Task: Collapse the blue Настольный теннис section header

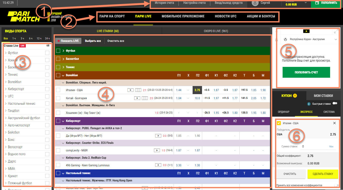Action: pos(63,173)
